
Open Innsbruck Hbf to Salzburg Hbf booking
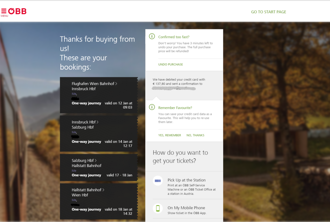(99, 134)
